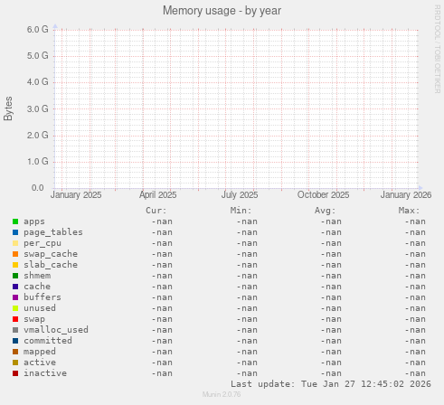Click the dark green shmem legend square
Viewport: 444px width, 405px height.
tap(15, 276)
